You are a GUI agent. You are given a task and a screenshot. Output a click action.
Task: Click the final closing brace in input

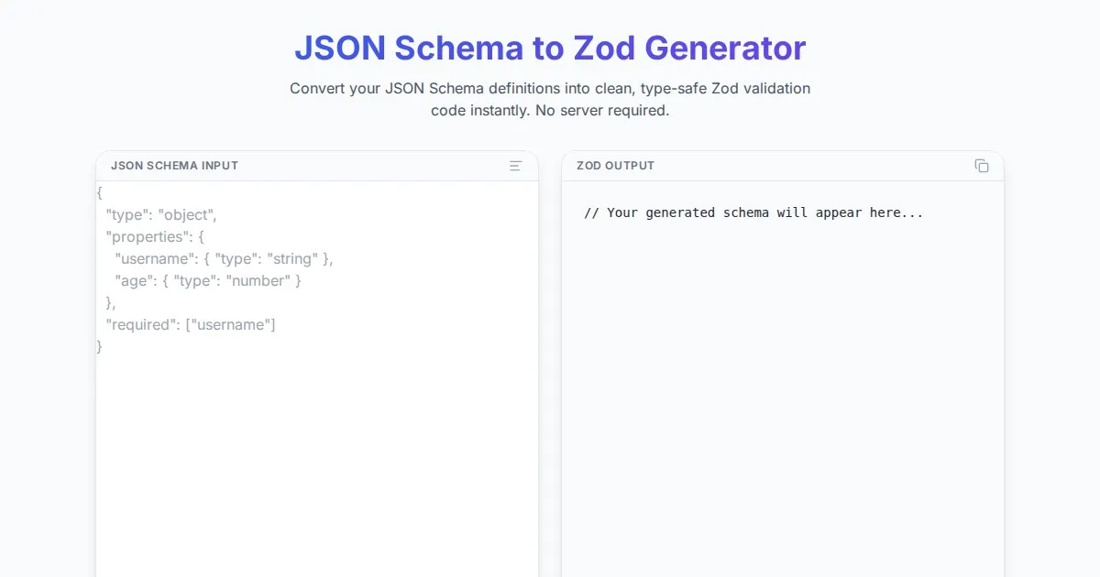pyautogui.click(x=100, y=347)
